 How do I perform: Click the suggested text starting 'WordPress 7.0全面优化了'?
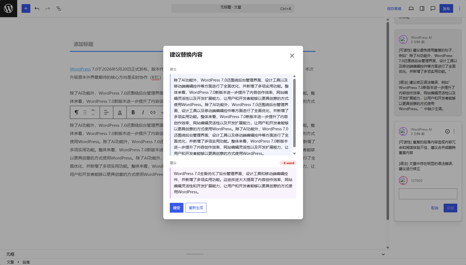(x=233, y=183)
